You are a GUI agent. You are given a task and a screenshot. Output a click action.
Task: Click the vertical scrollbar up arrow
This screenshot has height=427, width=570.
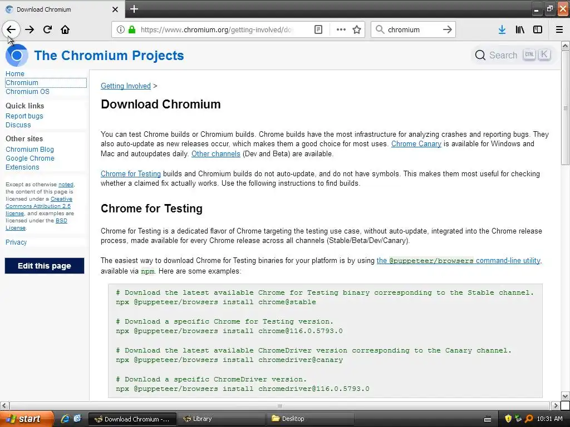[x=565, y=46]
